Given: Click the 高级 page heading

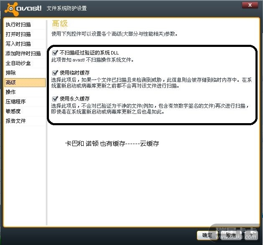Looking at the screenshot, I should coord(60,24).
